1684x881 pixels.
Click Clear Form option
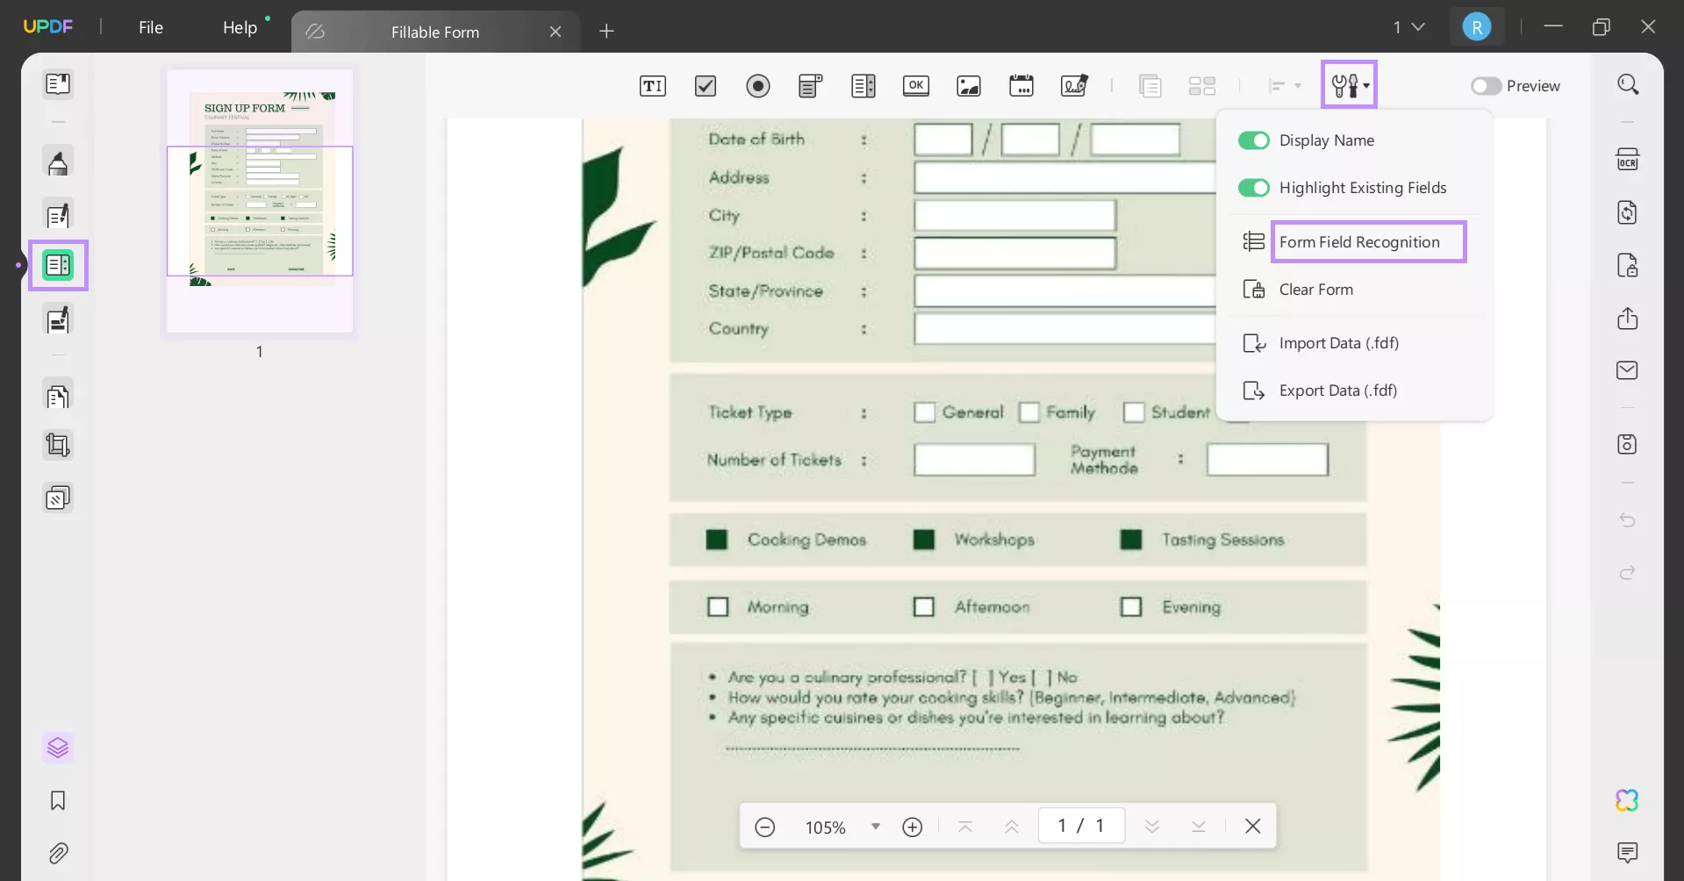tap(1315, 290)
